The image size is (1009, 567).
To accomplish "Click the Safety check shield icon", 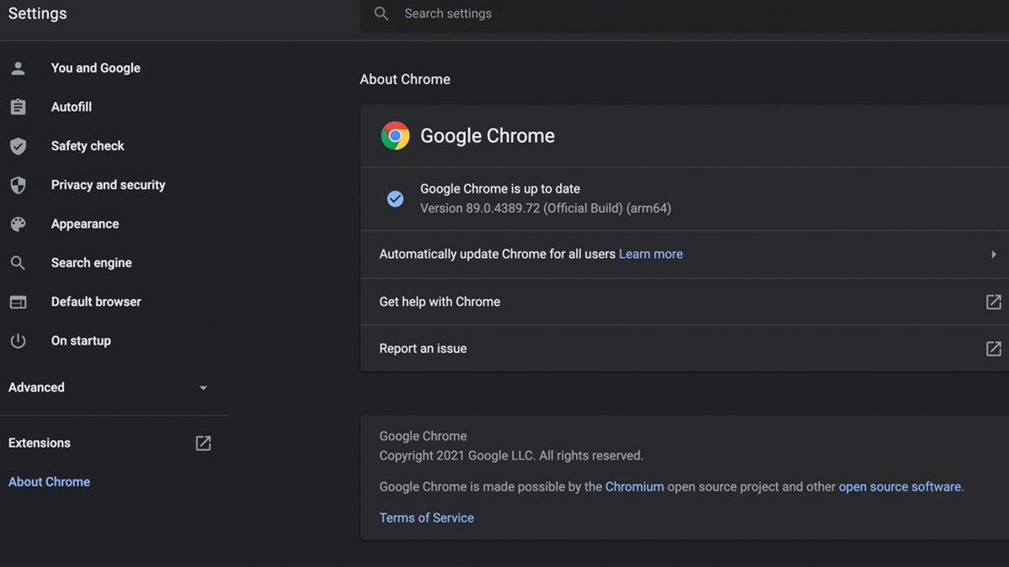I will click(18, 145).
